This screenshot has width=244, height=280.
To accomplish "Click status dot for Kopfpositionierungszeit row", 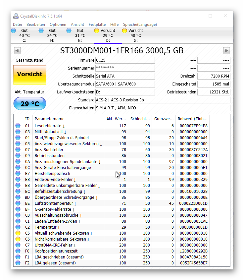I will (18, 251).
